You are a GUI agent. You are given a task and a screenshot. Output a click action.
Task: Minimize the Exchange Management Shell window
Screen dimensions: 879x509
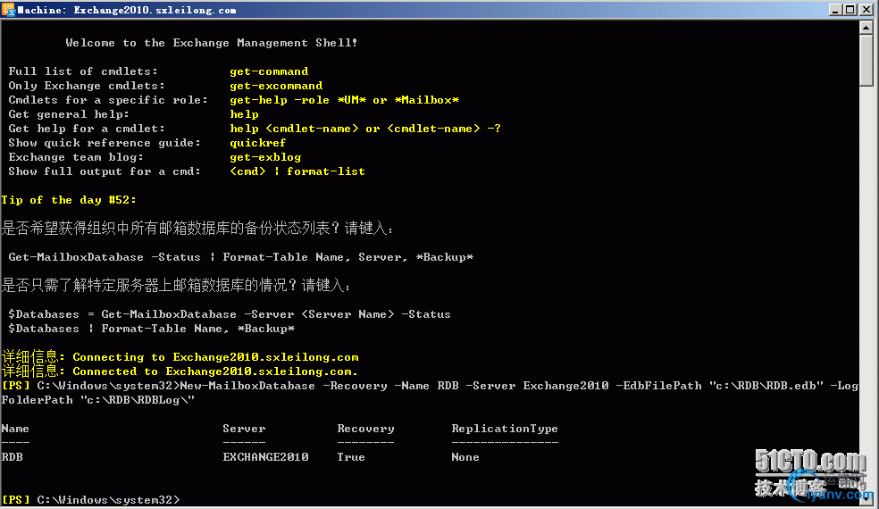[835, 10]
